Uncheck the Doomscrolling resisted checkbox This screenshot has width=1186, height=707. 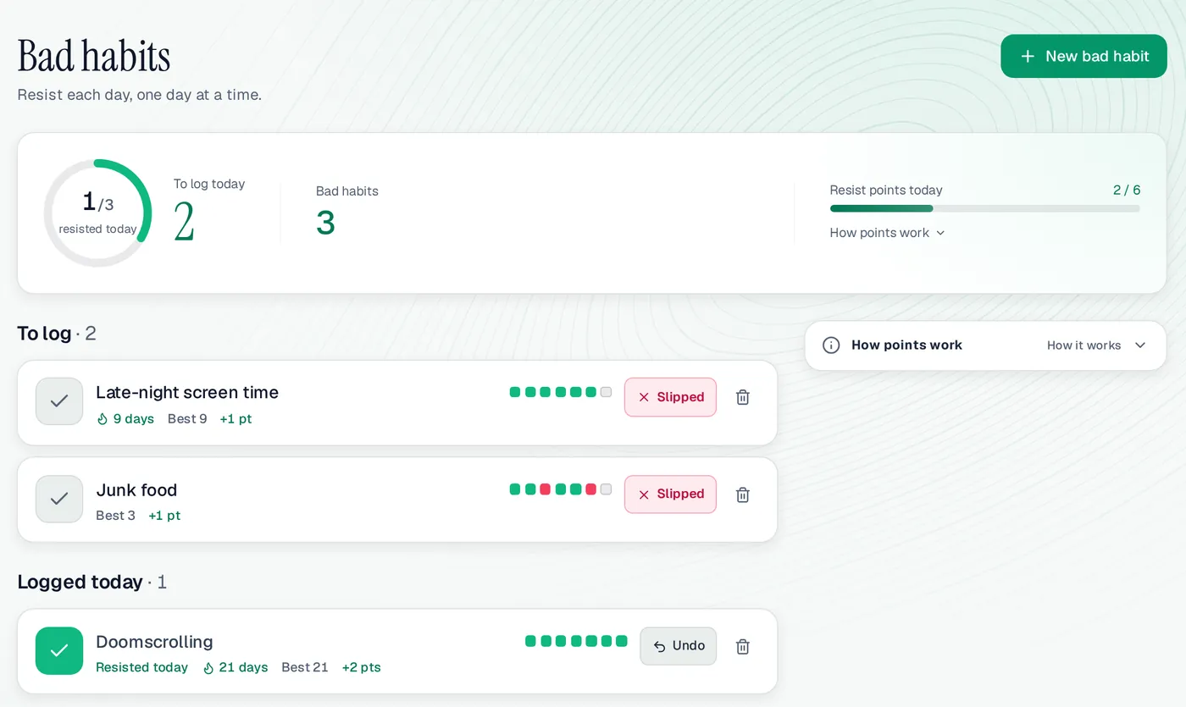(x=59, y=650)
